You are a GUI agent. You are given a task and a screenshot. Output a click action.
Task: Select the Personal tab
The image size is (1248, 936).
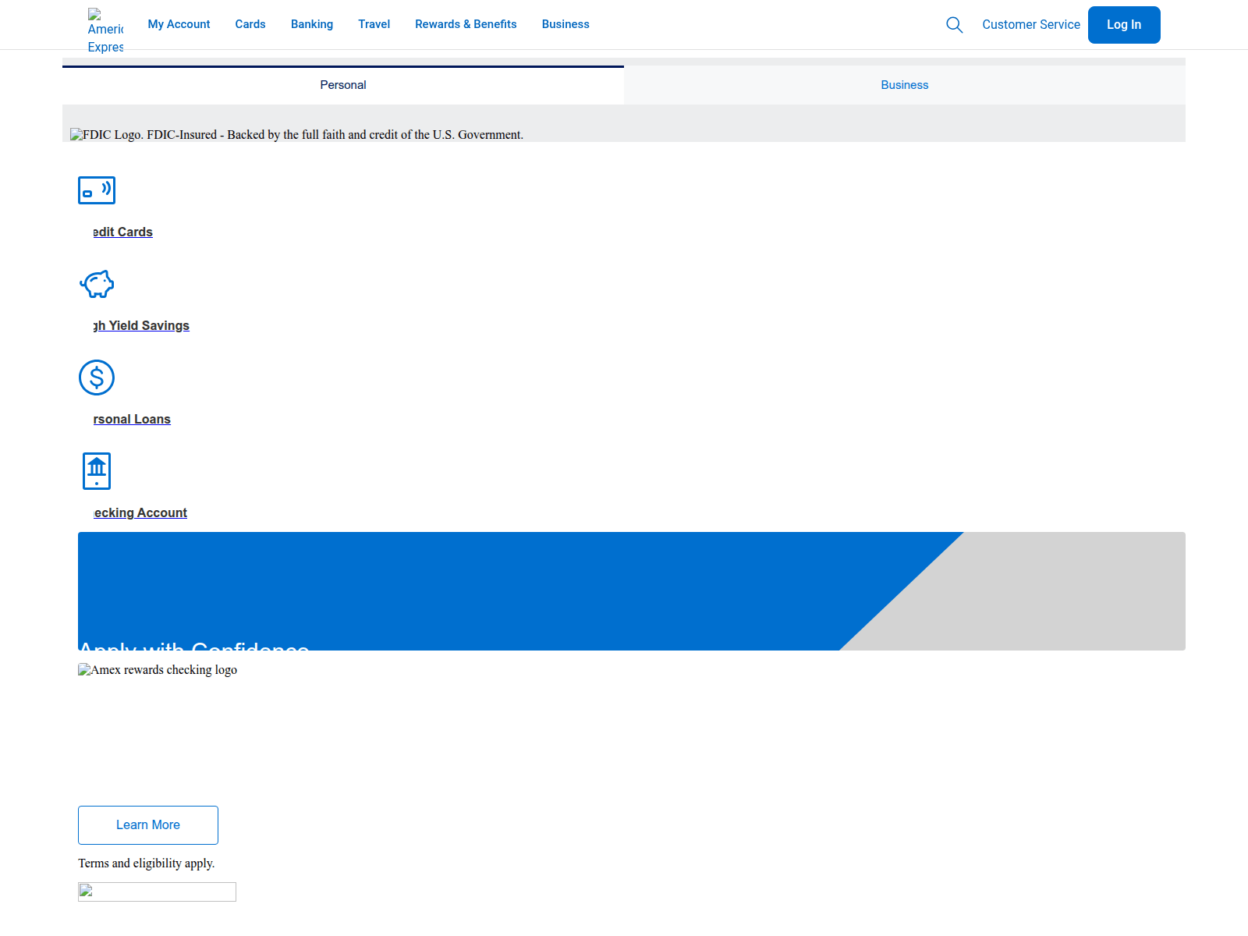(343, 85)
